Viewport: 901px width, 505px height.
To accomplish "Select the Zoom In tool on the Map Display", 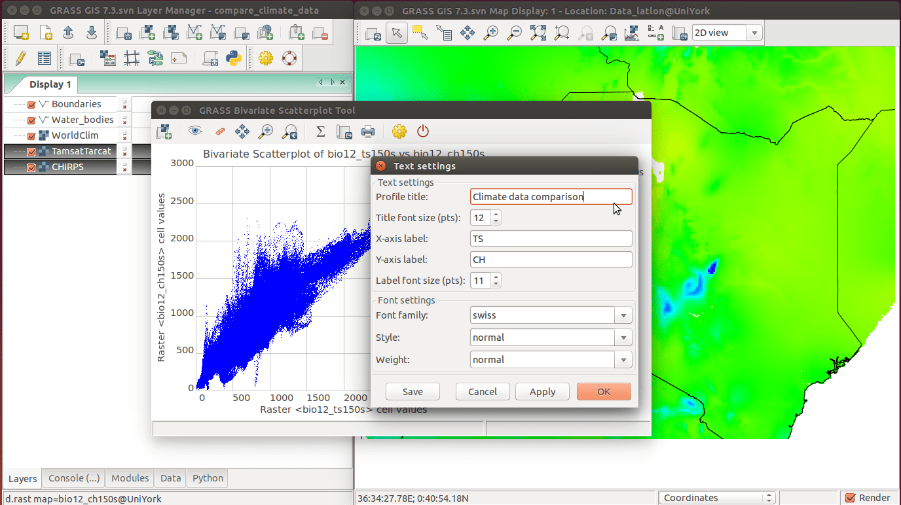I will click(490, 31).
